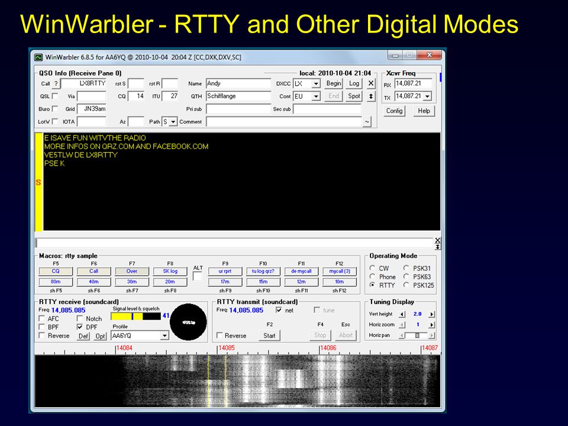This screenshot has width=568, height=426.
Task: Click the RTTY tuning indicator circle
Action: (188, 322)
